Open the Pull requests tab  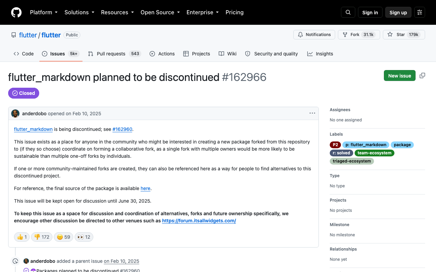tap(114, 54)
